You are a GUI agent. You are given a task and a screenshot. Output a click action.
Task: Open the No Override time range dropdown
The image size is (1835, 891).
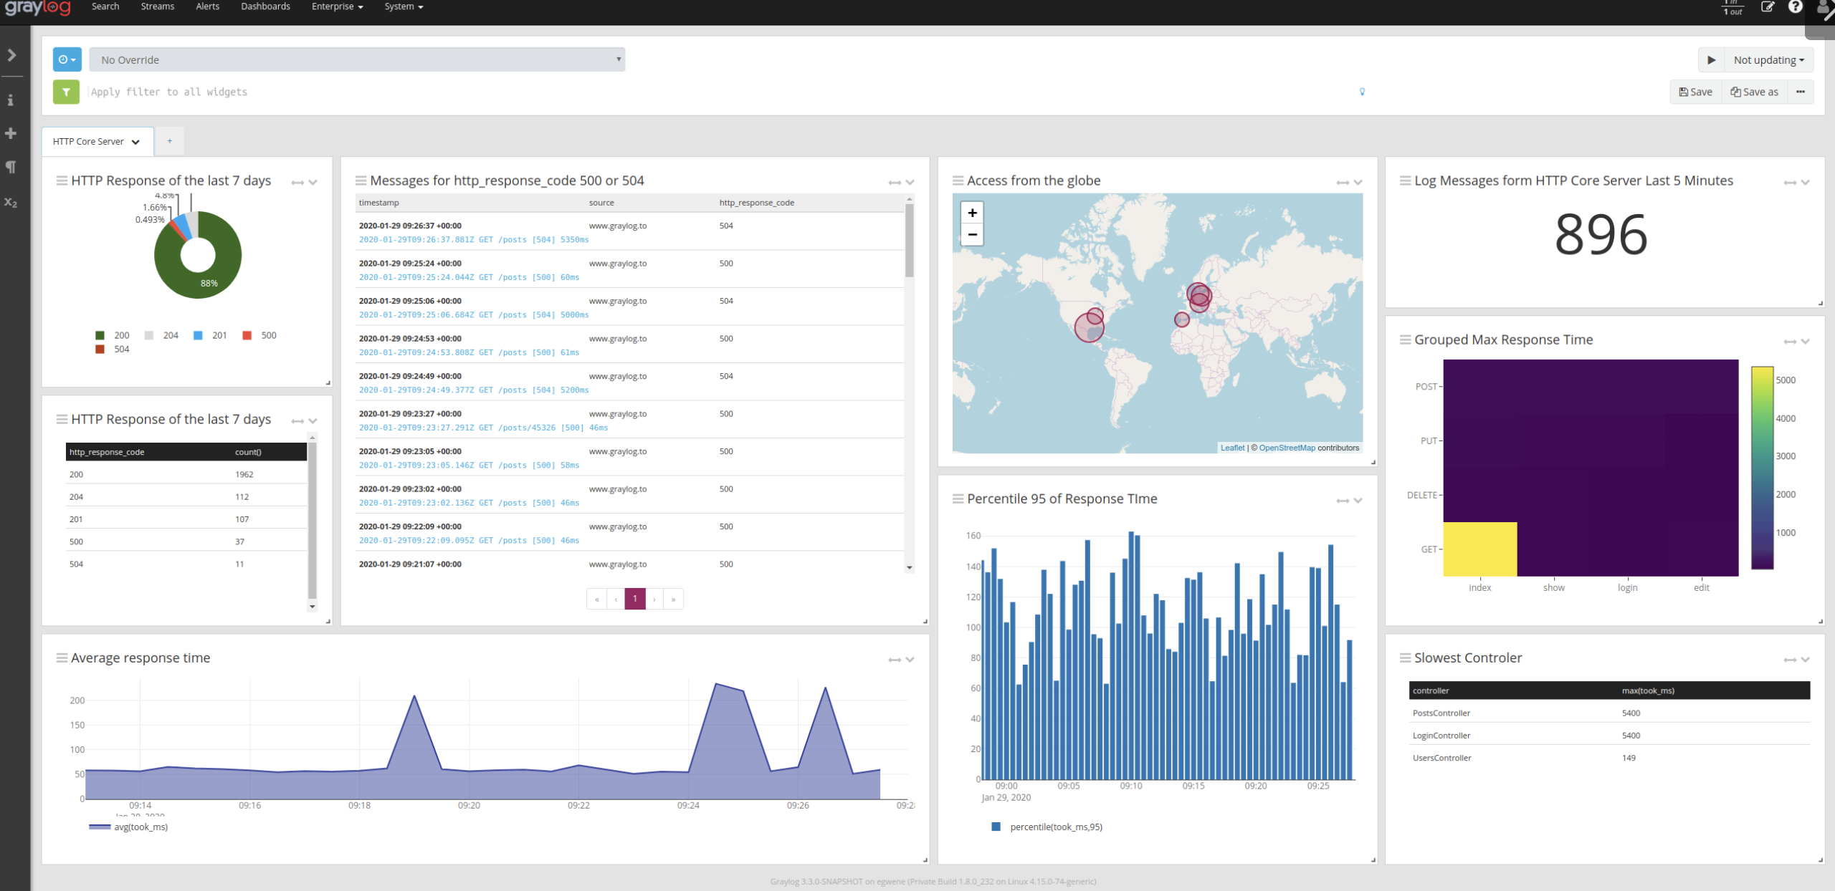[356, 59]
